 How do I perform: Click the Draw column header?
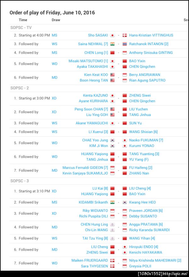click(56, 20)
